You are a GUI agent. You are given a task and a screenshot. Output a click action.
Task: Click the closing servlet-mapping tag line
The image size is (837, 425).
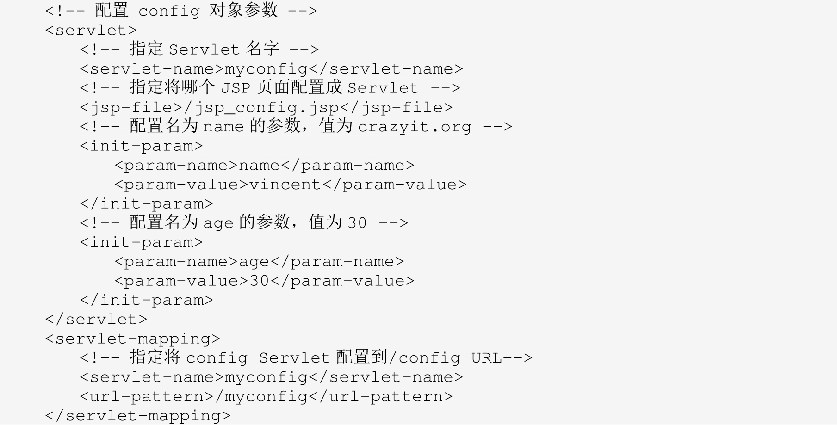point(137,415)
